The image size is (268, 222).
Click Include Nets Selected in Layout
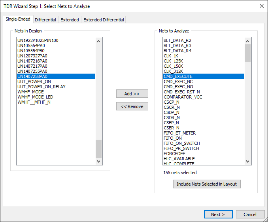207,184
